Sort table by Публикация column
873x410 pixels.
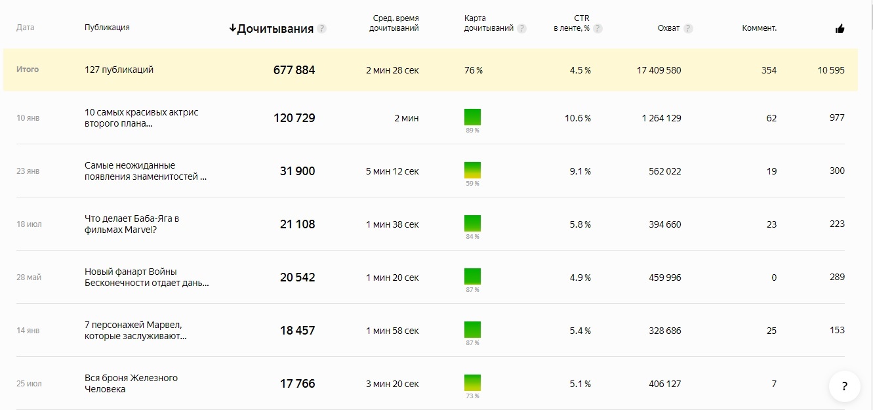pyautogui.click(x=107, y=28)
